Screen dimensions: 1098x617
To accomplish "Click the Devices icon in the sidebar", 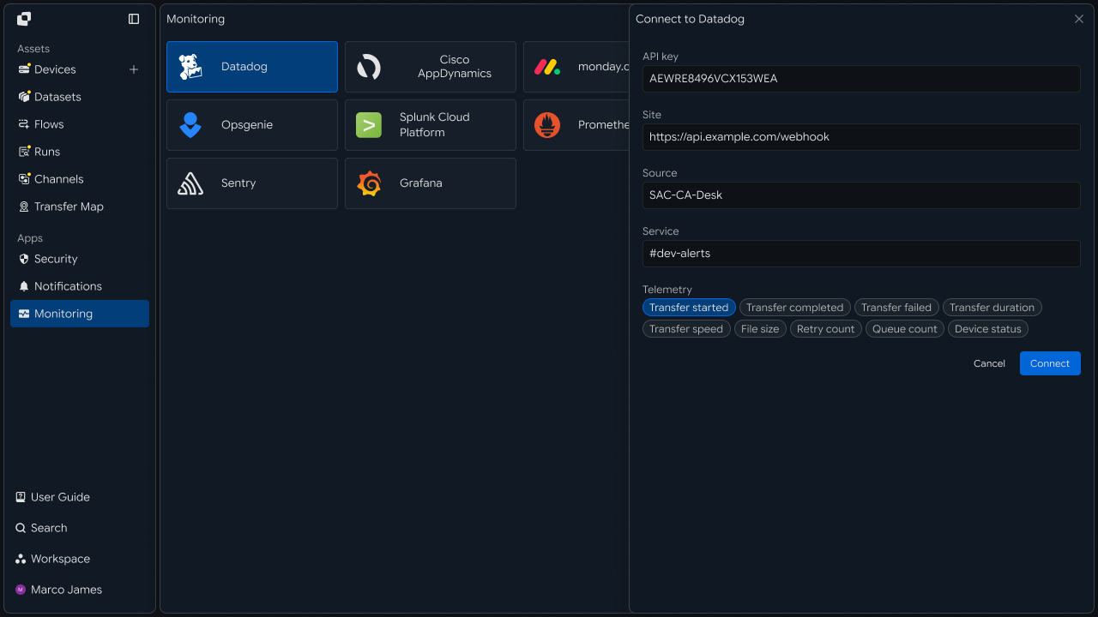I will [x=24, y=69].
